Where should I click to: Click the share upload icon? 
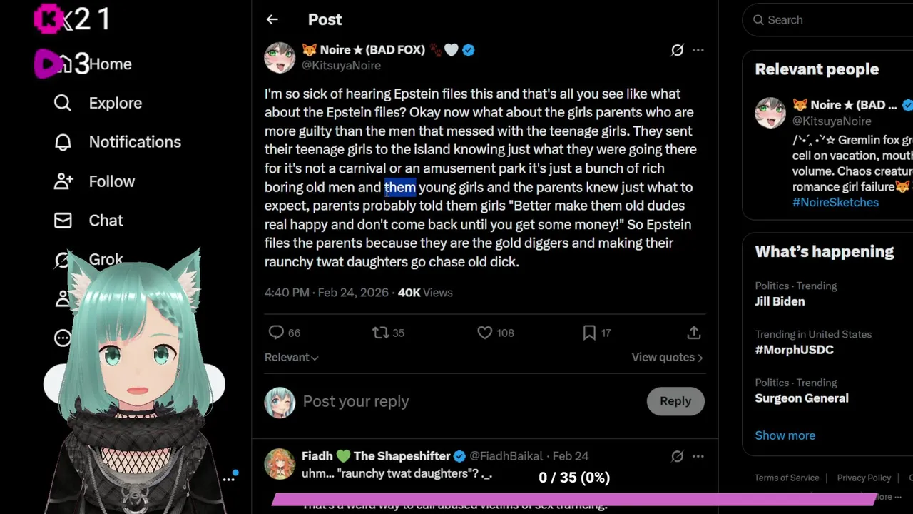[693, 333]
